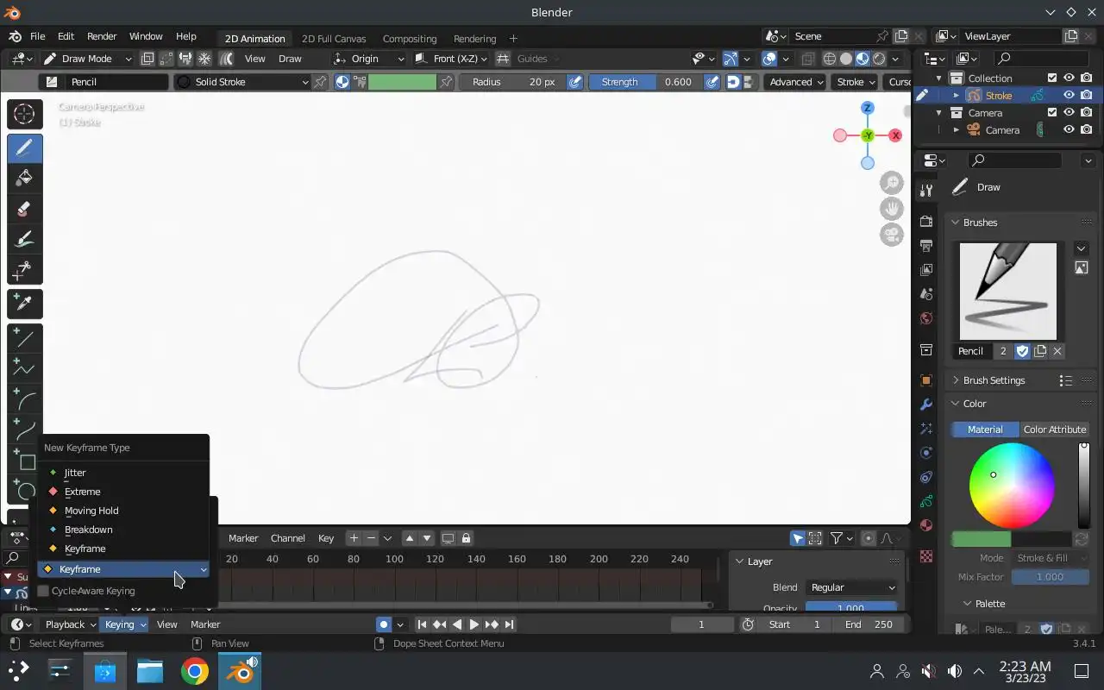Screen dimensions: 1104x690
Task: Select the Cursor tool in toolbar
Action: click(x=24, y=114)
